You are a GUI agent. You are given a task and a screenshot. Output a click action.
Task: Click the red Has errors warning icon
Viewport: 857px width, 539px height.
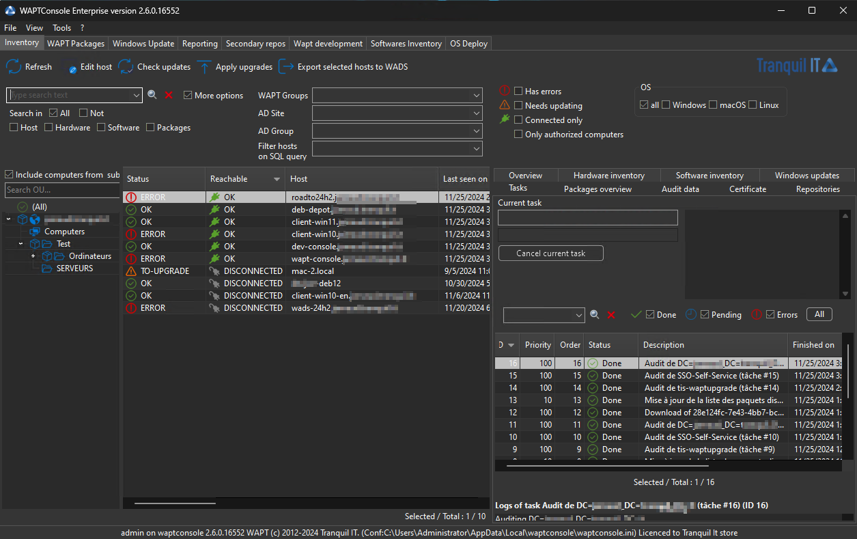[505, 91]
